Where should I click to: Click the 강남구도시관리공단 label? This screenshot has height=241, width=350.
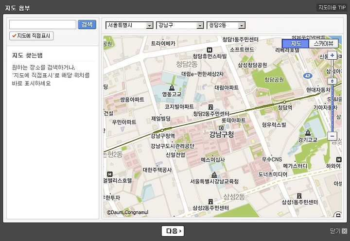172,146
